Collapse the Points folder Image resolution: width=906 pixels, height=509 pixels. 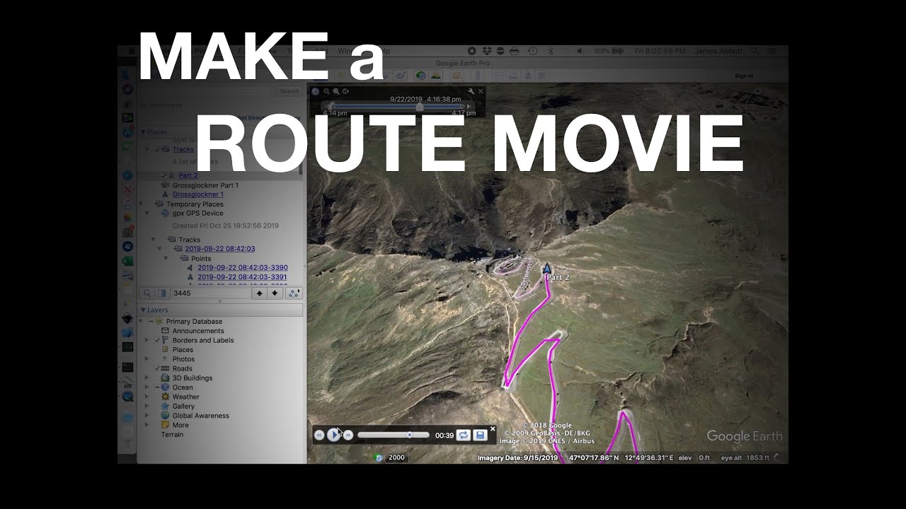166,259
